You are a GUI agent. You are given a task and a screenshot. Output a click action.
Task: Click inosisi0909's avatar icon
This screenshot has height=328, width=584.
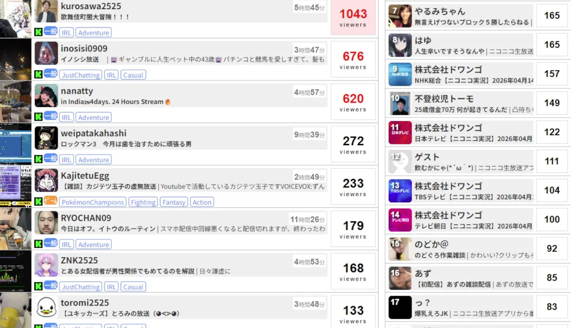(46, 53)
